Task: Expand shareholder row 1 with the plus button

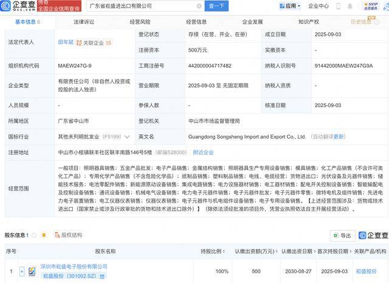Action: pyautogui.click(x=22, y=271)
